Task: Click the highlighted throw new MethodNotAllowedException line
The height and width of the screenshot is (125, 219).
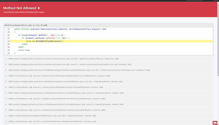Action: (x=111, y=41)
